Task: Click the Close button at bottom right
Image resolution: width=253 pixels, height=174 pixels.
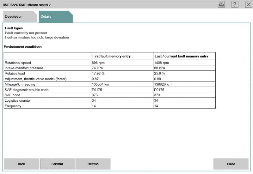Action: point(231,164)
